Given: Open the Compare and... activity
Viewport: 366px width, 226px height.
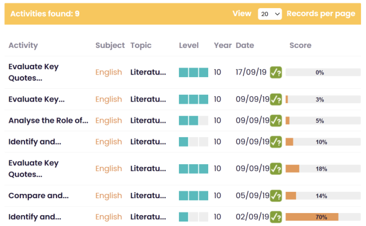Looking at the screenshot, I should [x=39, y=196].
